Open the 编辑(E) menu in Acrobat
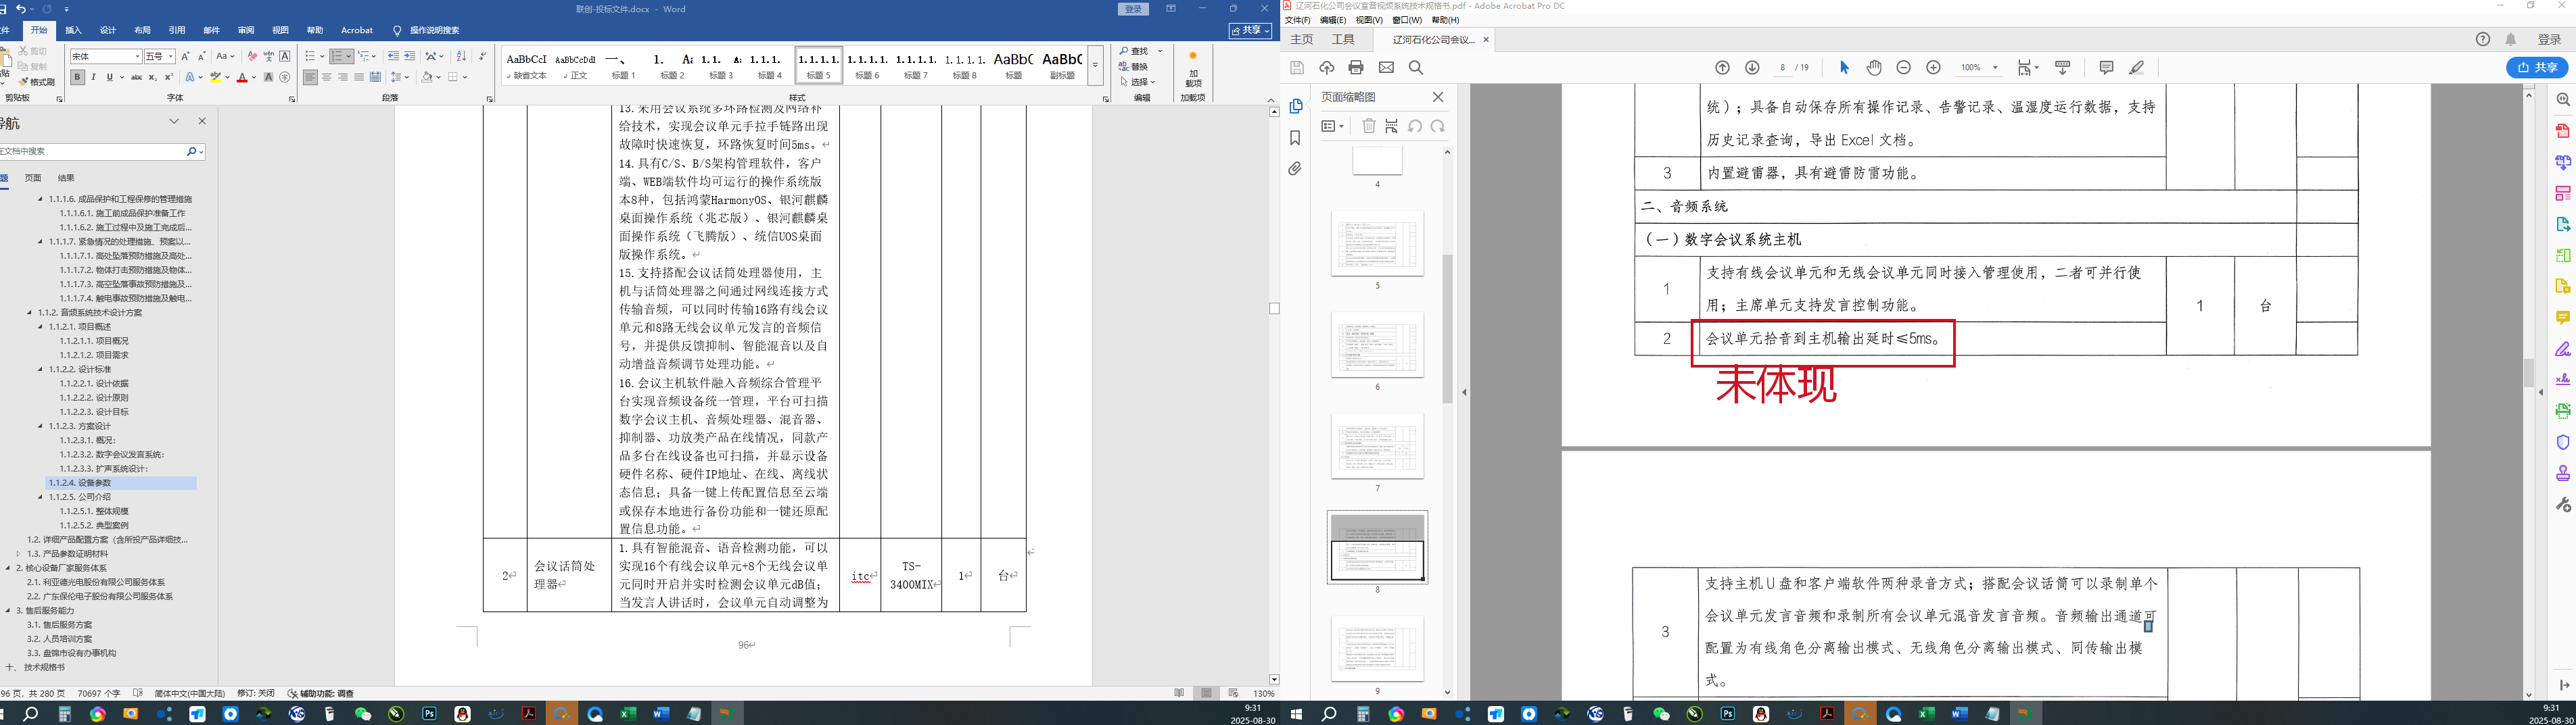Image resolution: width=2576 pixels, height=725 pixels. (x=1332, y=20)
